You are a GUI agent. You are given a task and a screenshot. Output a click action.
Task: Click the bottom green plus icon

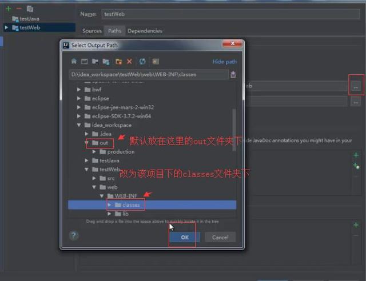point(356,225)
